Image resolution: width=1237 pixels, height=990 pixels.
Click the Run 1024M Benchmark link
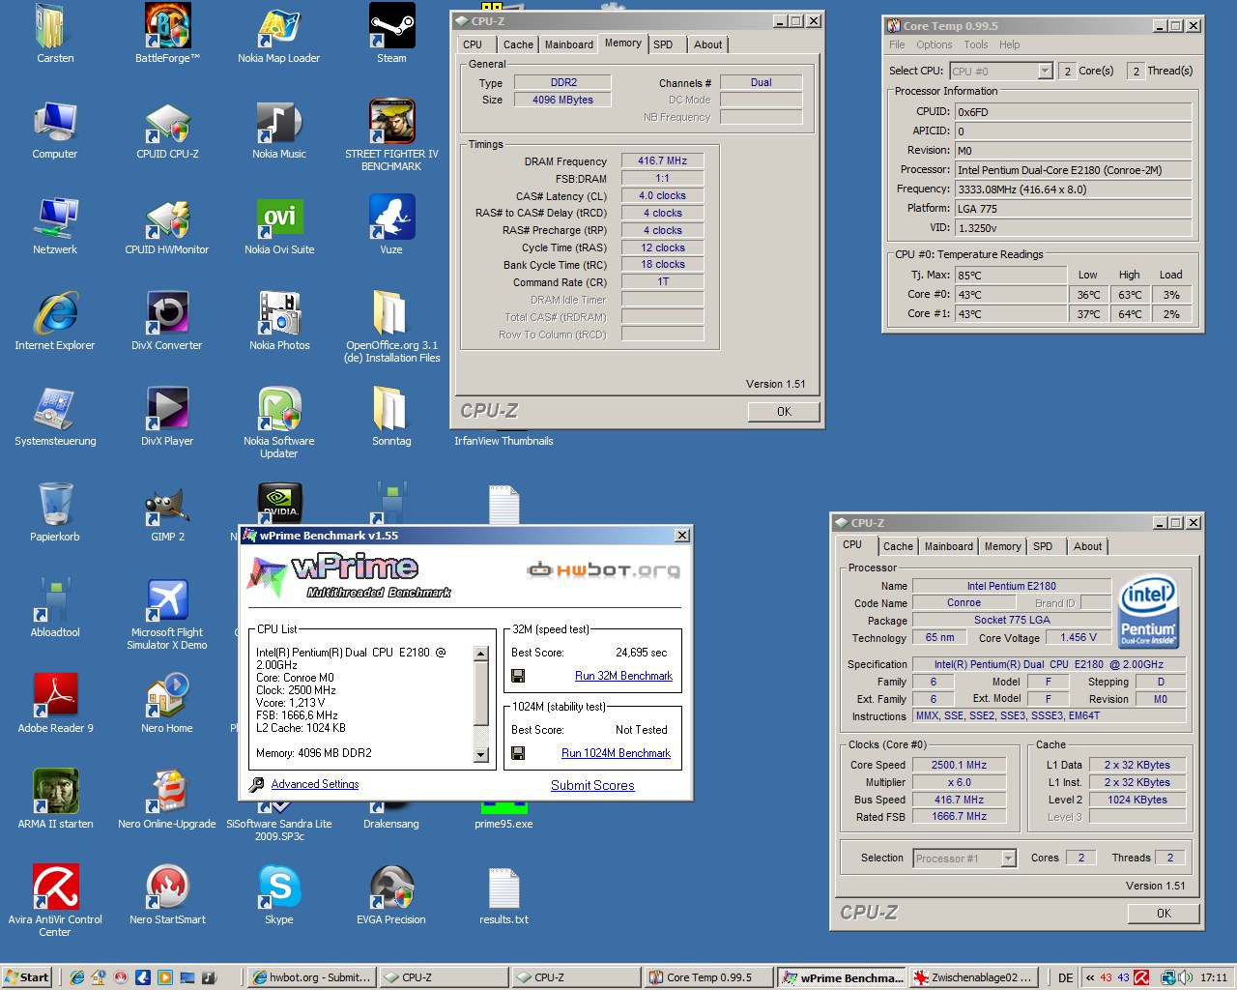click(x=616, y=753)
